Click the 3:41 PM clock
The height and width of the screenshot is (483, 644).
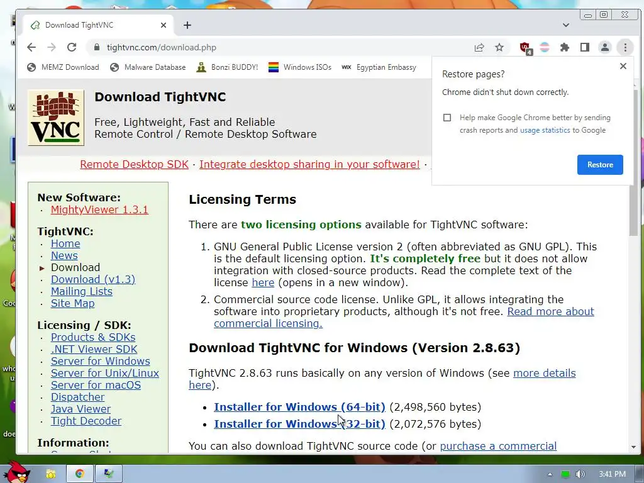coord(612,474)
